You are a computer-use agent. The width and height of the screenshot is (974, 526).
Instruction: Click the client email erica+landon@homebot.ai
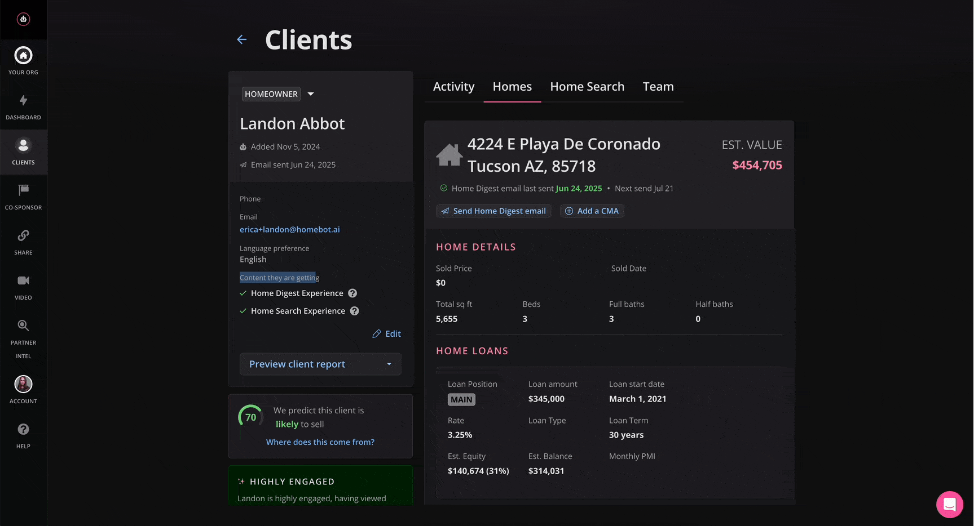tap(289, 229)
